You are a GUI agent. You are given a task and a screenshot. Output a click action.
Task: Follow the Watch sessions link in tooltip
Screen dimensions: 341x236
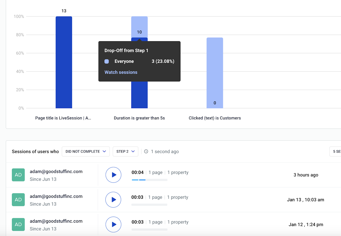[121, 72]
